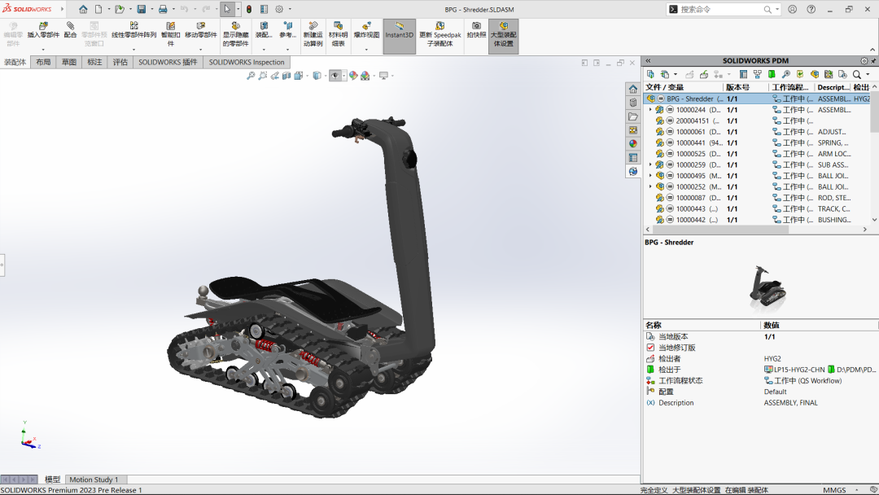
Task: Toggle the 当地修订版 checkbox icon
Action: click(650, 348)
